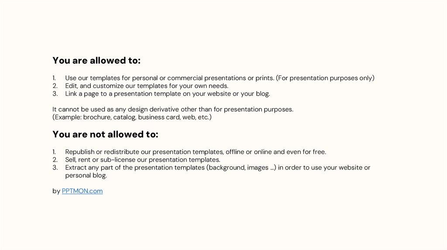Click the 'Extract any part of the presentation' line
This screenshot has height=250, width=447.
[x=217, y=168]
